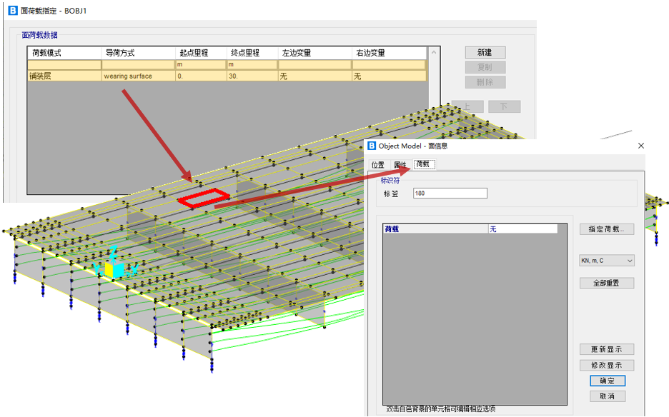Cancel with the 取消 button

click(x=607, y=396)
